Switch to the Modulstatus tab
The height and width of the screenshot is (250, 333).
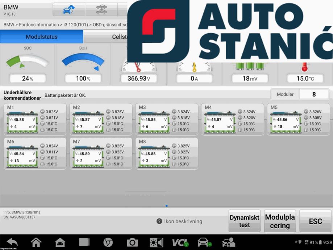pyautogui.click(x=42, y=37)
